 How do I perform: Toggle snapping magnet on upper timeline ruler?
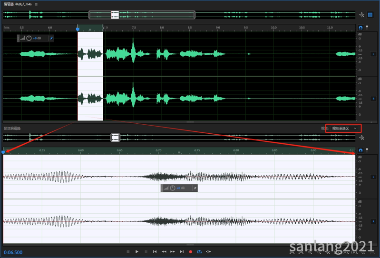361,28
